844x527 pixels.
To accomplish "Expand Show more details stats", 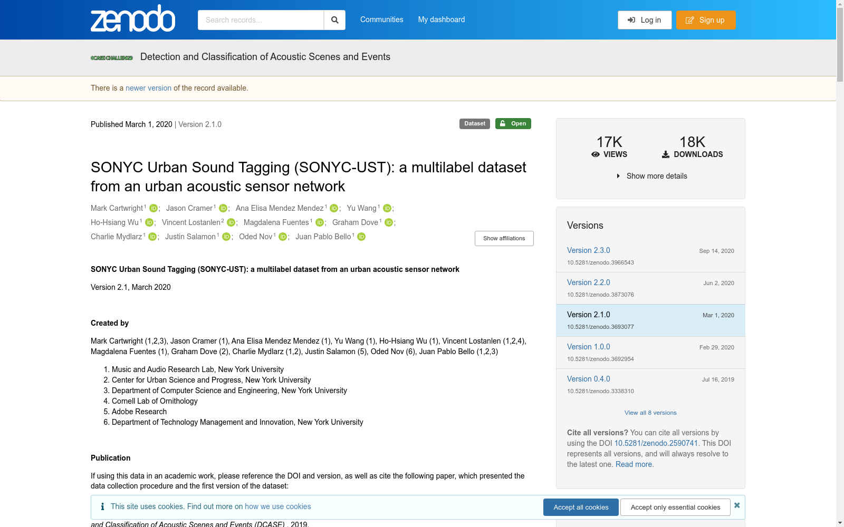I will click(651, 176).
